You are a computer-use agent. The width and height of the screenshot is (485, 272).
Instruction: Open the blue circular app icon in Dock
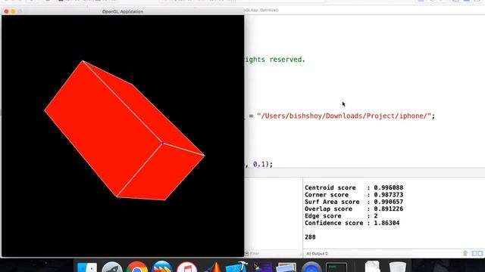tap(311, 267)
